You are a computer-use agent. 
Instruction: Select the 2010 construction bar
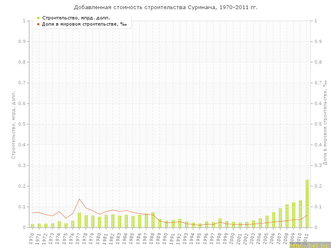(300, 214)
